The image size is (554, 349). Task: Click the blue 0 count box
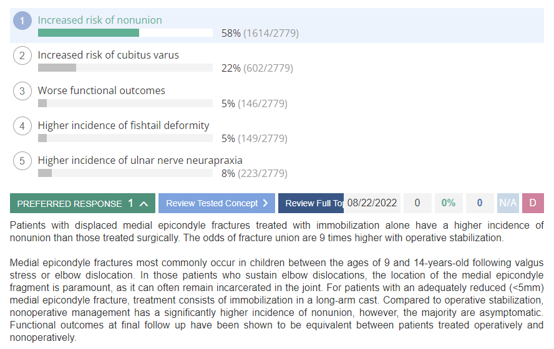pyautogui.click(x=480, y=203)
